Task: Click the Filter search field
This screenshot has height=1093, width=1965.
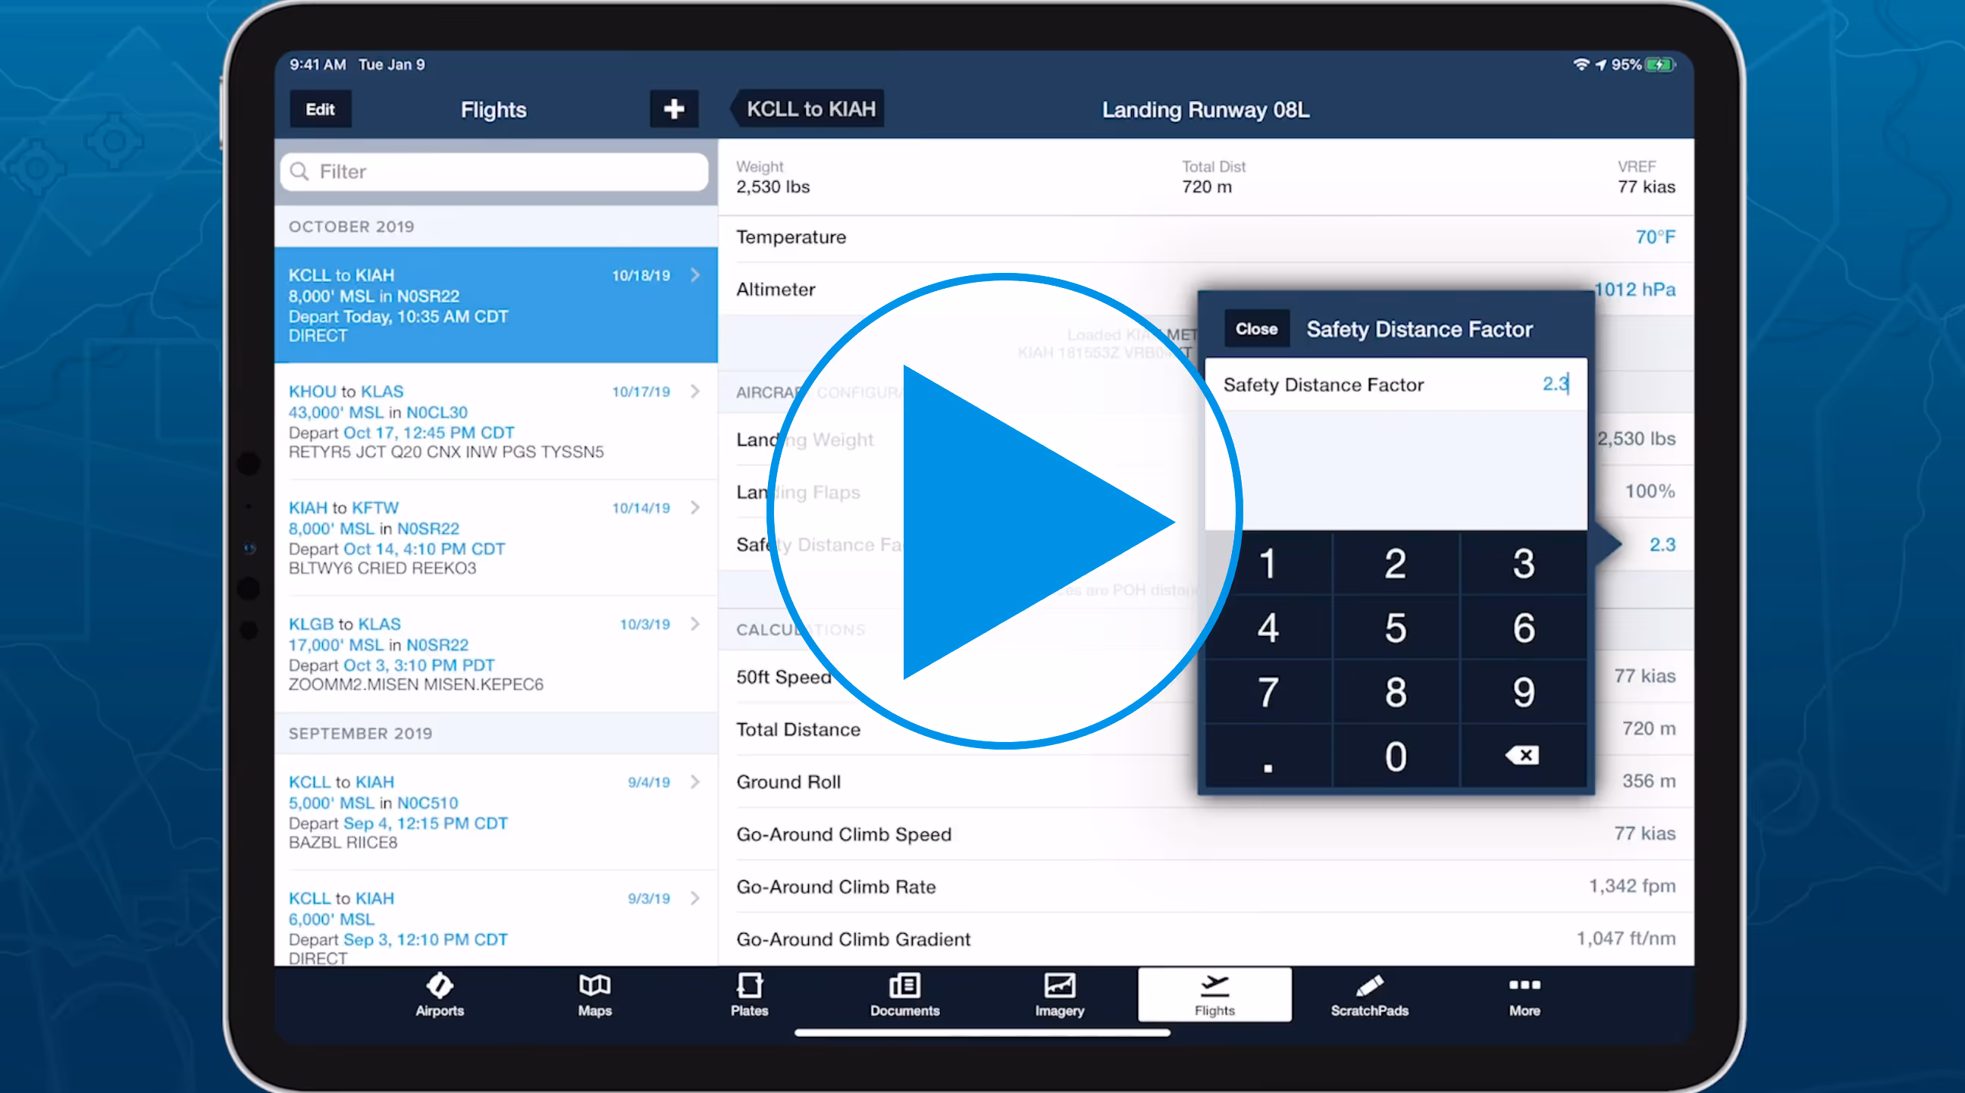Action: (x=496, y=171)
